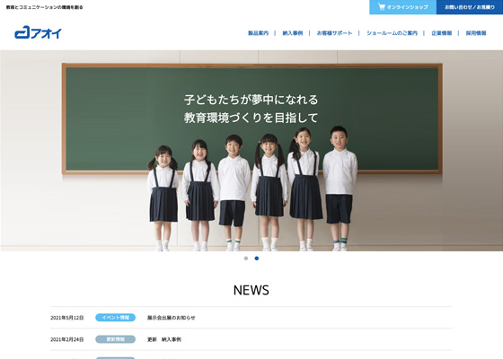Viewport: 503px width, 359px height.
Task: Click お問い合わせ／お見積り button
Action: (x=470, y=7)
